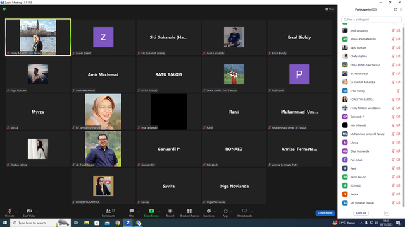Click muted mic icon for Myrza in list

(393, 143)
